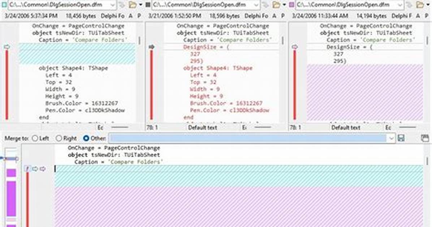Save the merge output with the floppy icon
The width and height of the screenshot is (432, 227).
coord(401,138)
